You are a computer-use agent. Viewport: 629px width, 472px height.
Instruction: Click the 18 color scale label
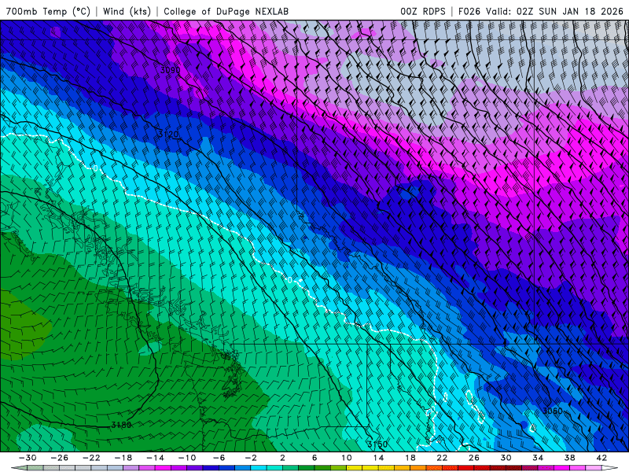click(410, 458)
